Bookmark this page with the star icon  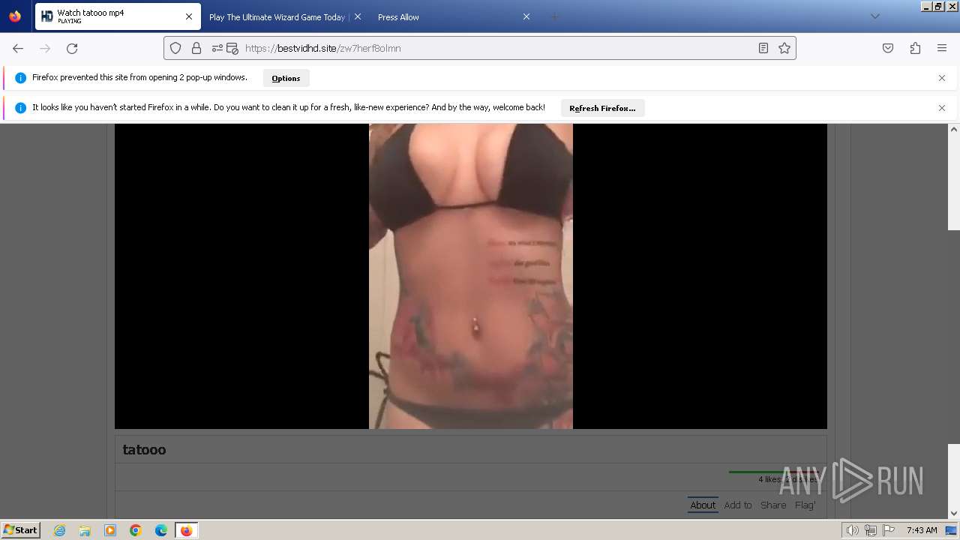tap(784, 48)
